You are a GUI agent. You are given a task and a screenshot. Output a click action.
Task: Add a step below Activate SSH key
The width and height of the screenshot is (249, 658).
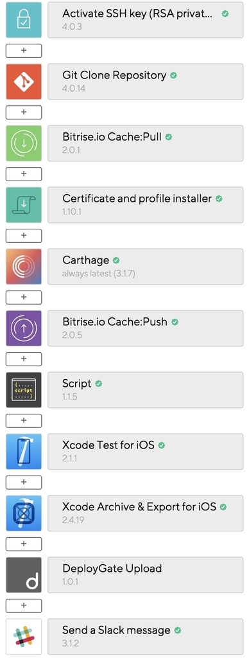24,50
